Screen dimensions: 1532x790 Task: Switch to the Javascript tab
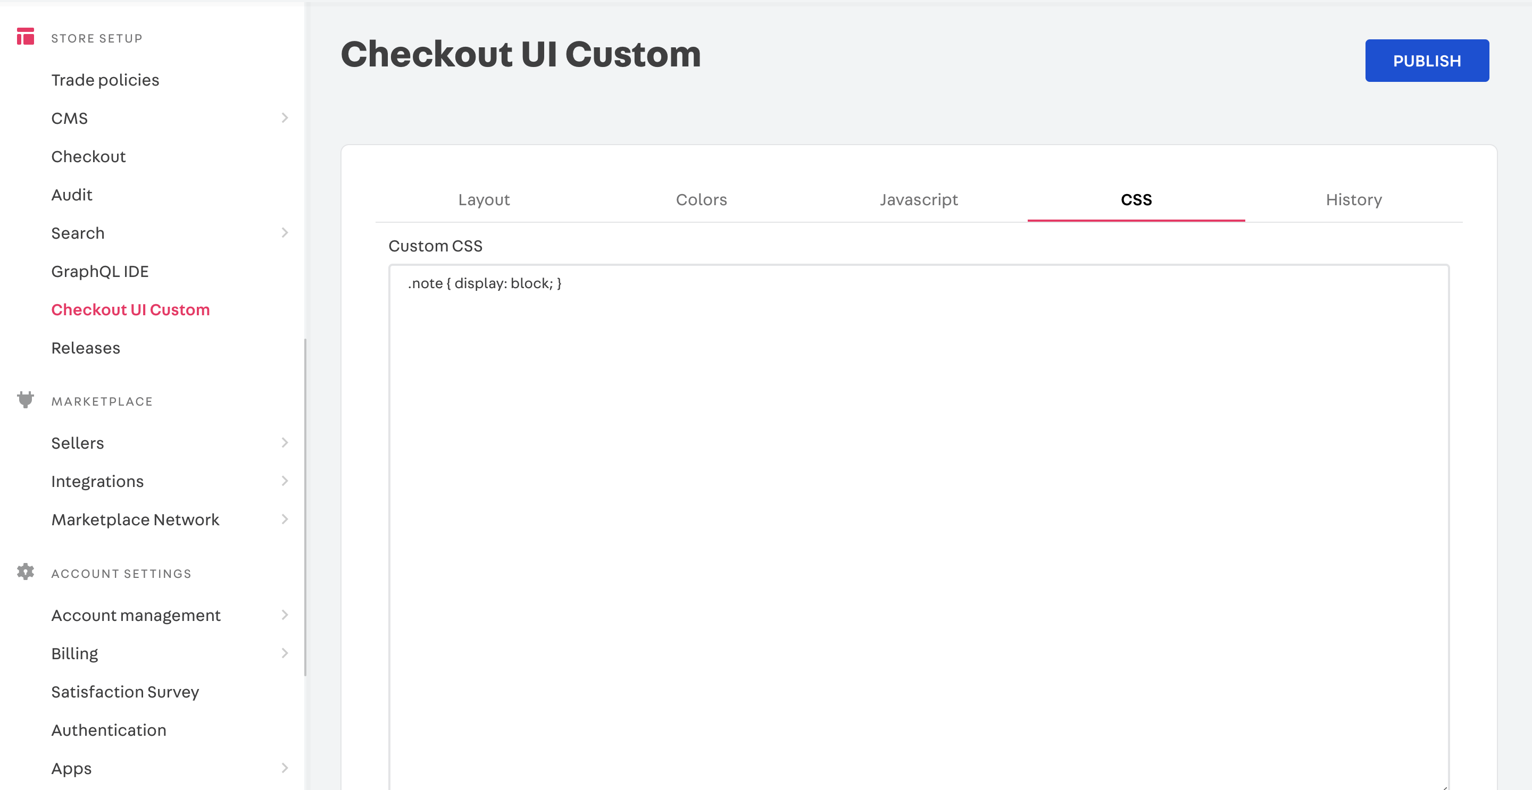pyautogui.click(x=919, y=200)
